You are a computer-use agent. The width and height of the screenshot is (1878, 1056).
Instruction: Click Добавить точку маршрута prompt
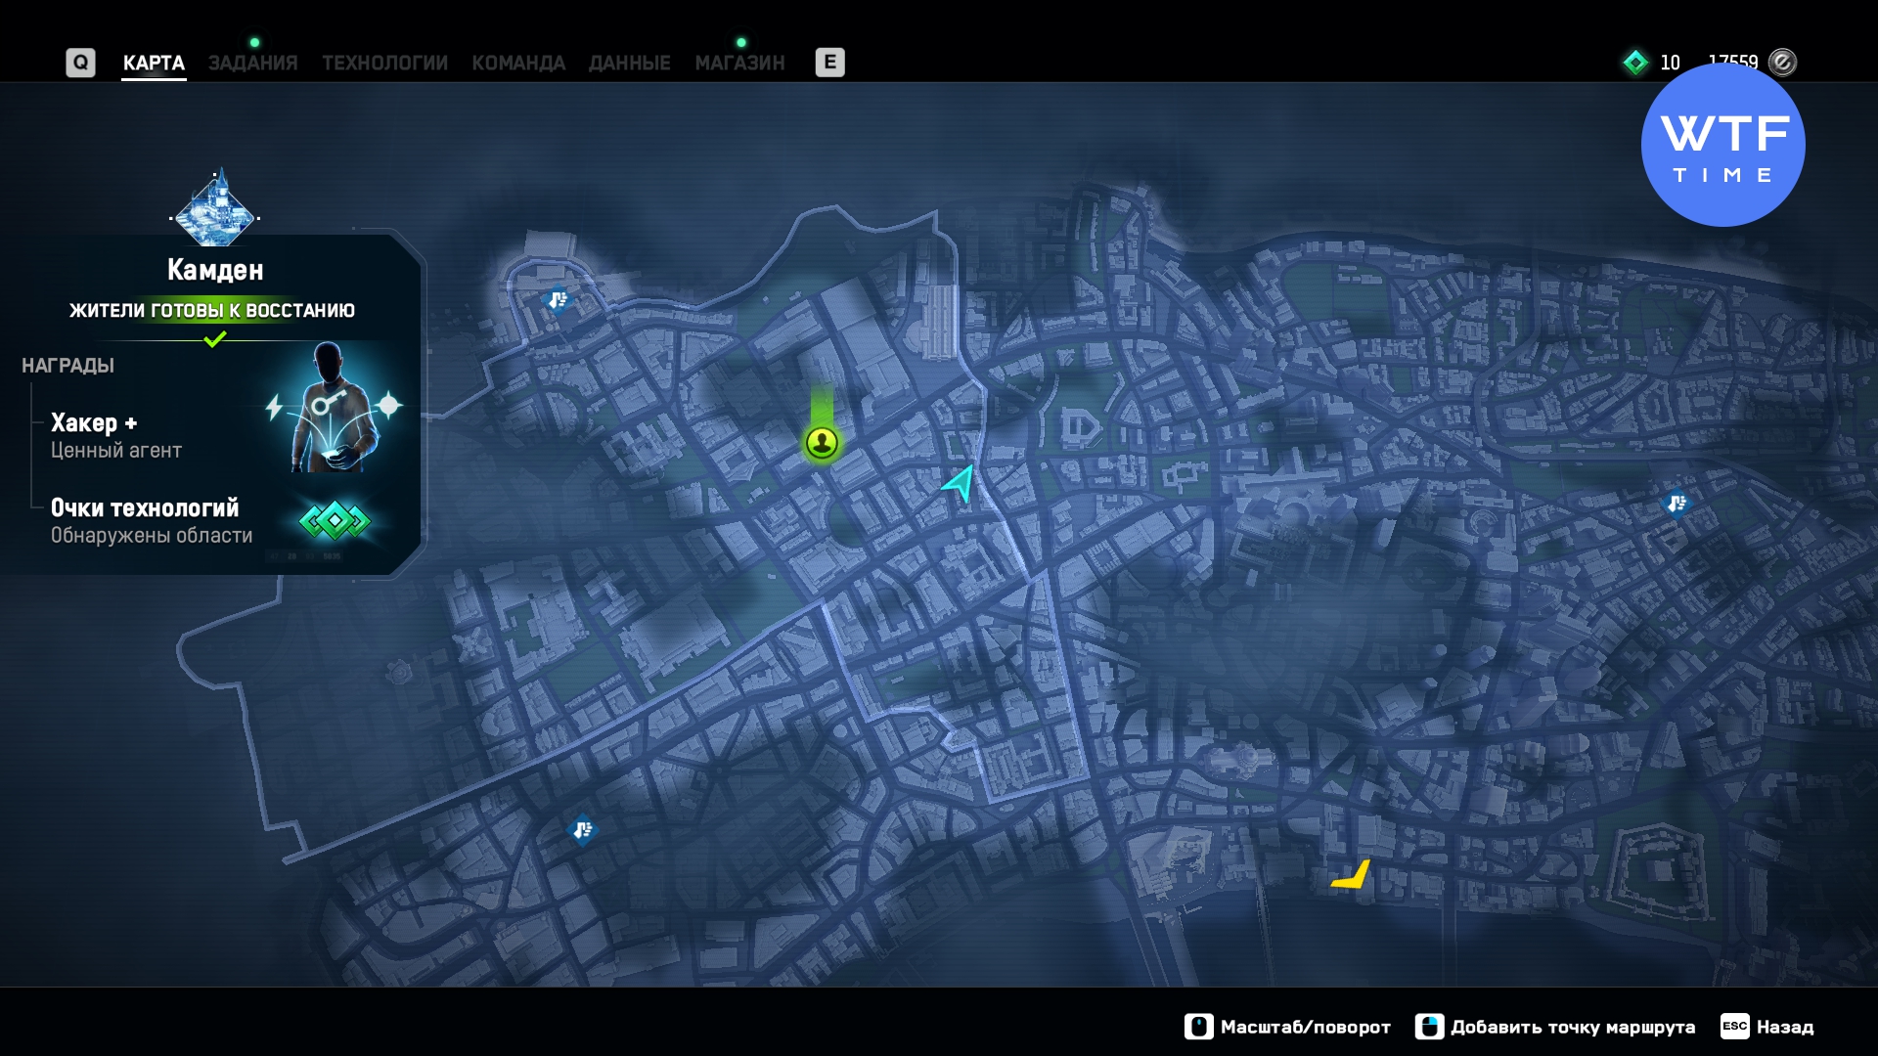[1555, 1027]
